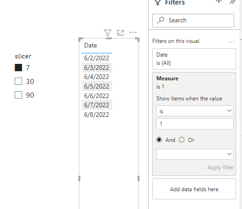Select the 6/2/2022 row
242x209 pixels.
pyautogui.click(x=97, y=58)
